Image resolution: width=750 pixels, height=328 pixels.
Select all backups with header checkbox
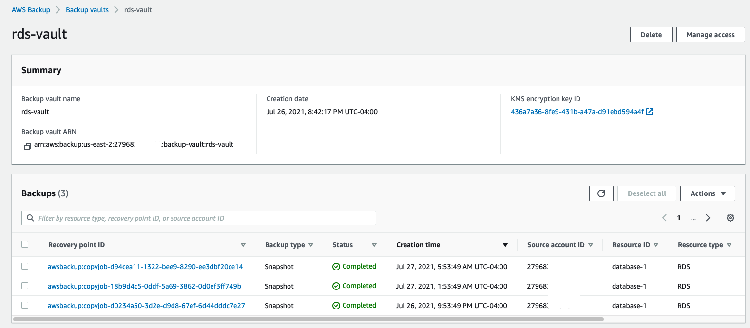(x=25, y=245)
